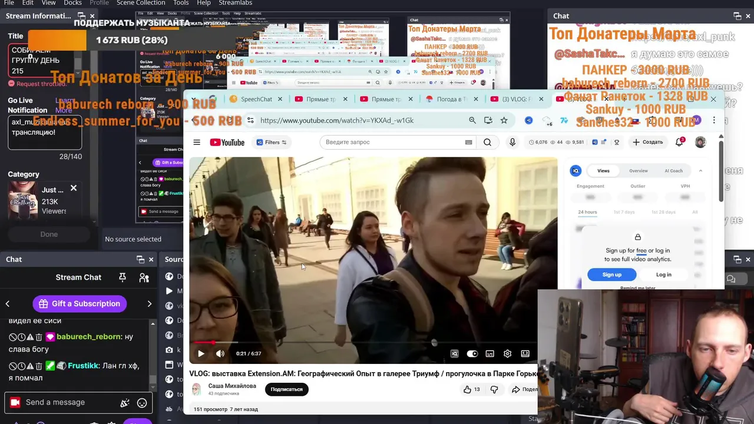The height and width of the screenshot is (424, 754).
Task: Open the YouTube hamburger guide menu
Action: pos(197,142)
